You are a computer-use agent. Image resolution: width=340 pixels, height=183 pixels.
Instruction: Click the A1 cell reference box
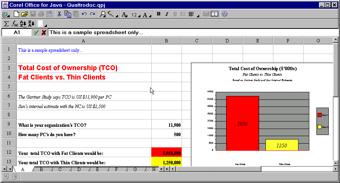click(17, 33)
